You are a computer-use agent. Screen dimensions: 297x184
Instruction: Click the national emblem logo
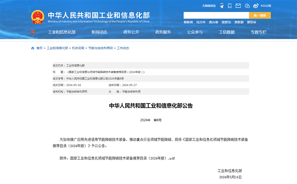38,17
